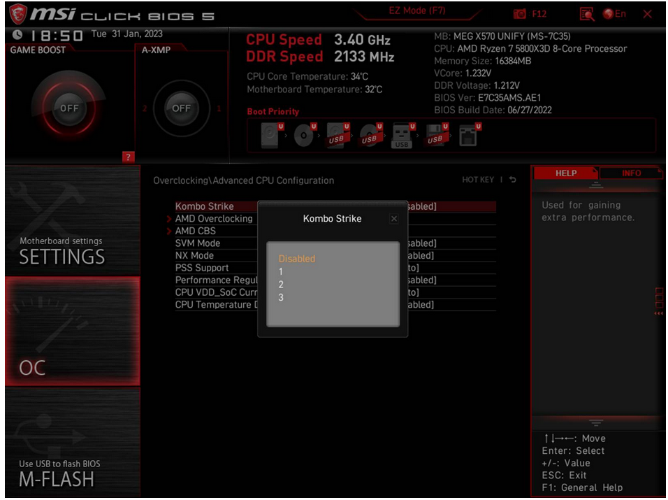
Task: Choose Disabled in Kombo Strike list
Action: [297, 259]
